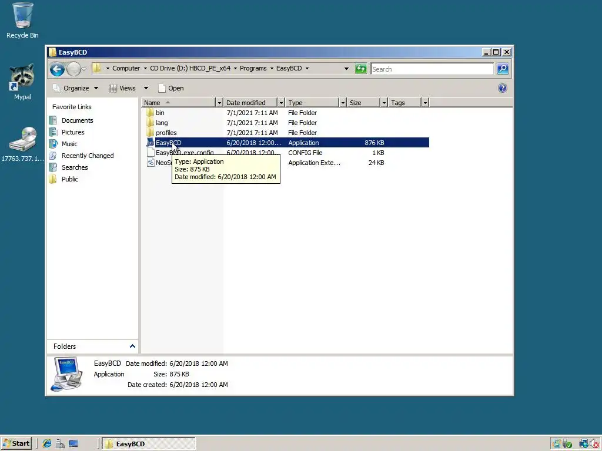
Task: Sort by the Name column header
Action: (179, 103)
